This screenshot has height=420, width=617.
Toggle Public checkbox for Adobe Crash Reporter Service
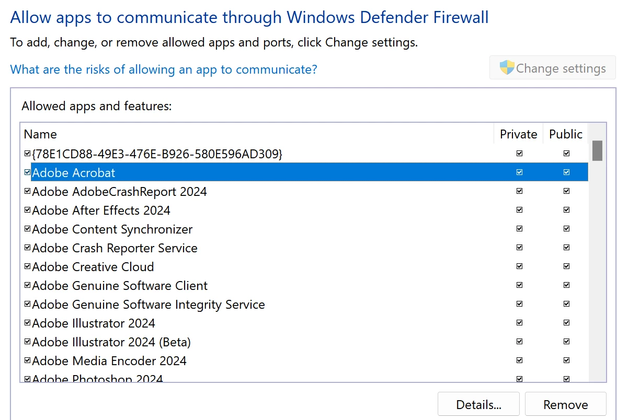tap(567, 248)
